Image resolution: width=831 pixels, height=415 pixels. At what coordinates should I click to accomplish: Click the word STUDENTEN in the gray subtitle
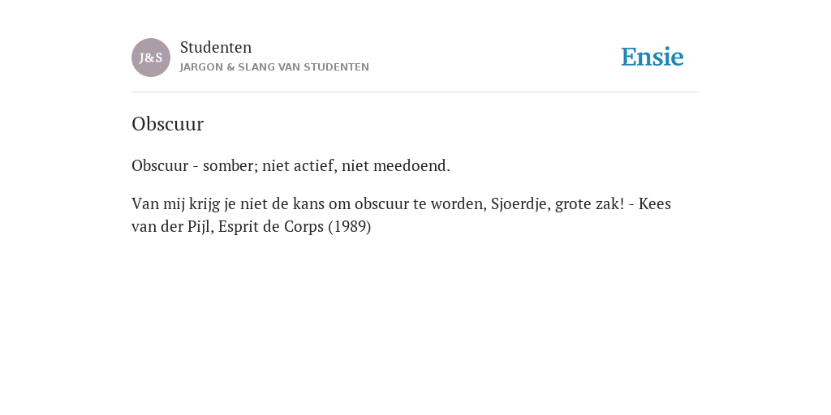tap(336, 67)
